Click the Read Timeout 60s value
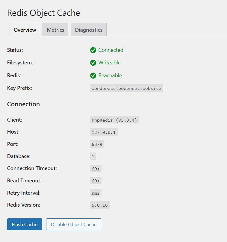This screenshot has width=227, height=242. (x=96, y=181)
